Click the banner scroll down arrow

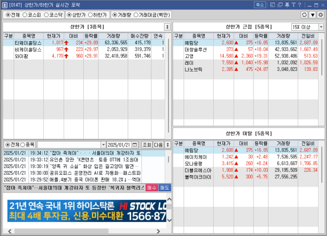pos(169,220)
